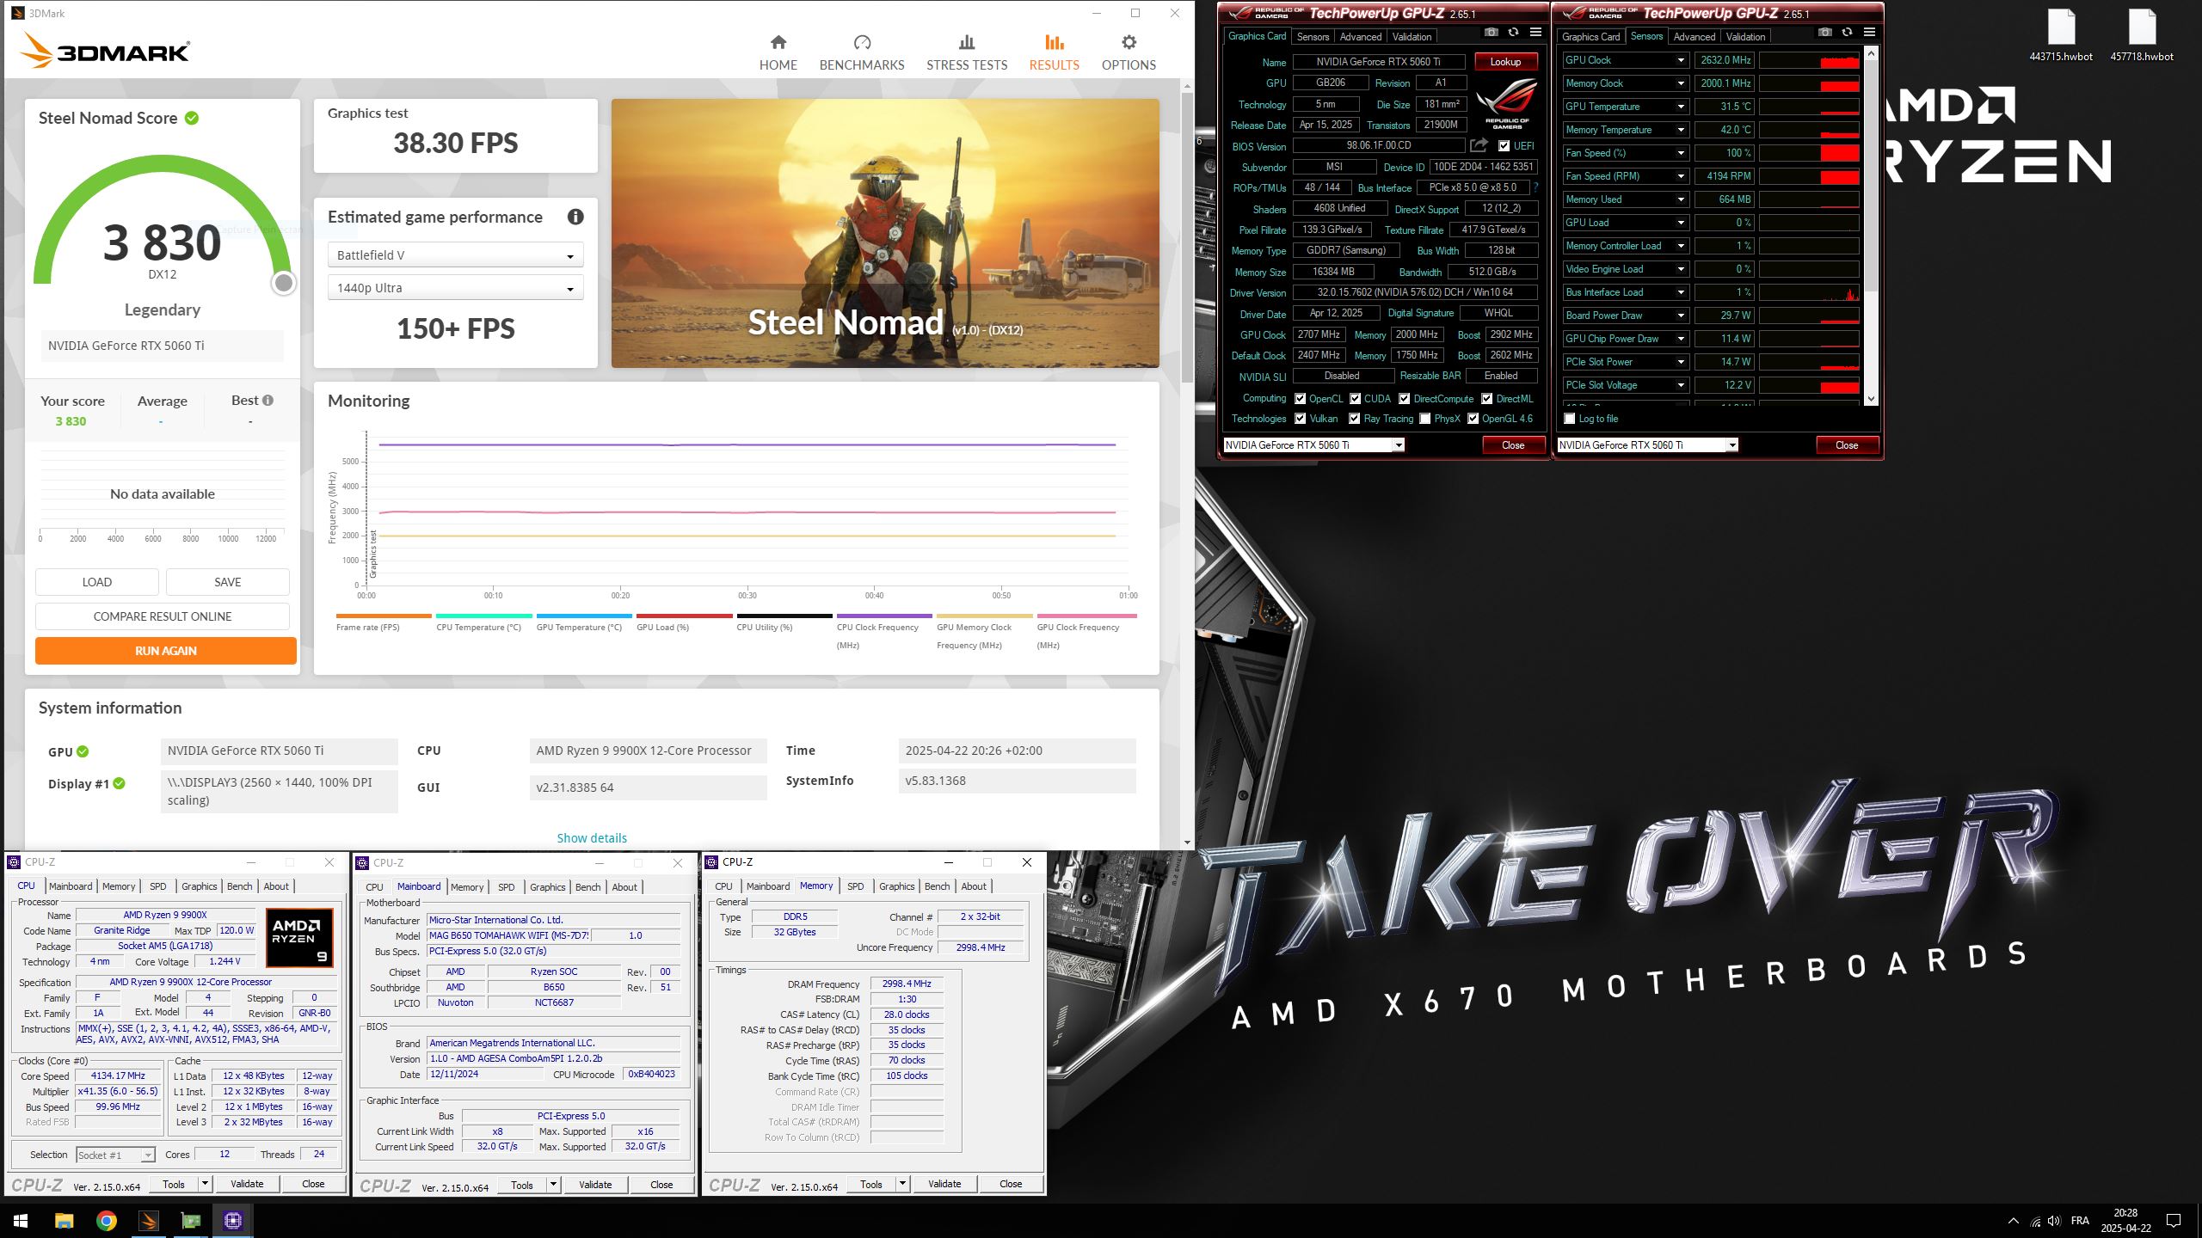Click the pink GPU Clock Frequency legend

pyautogui.click(x=1086, y=631)
